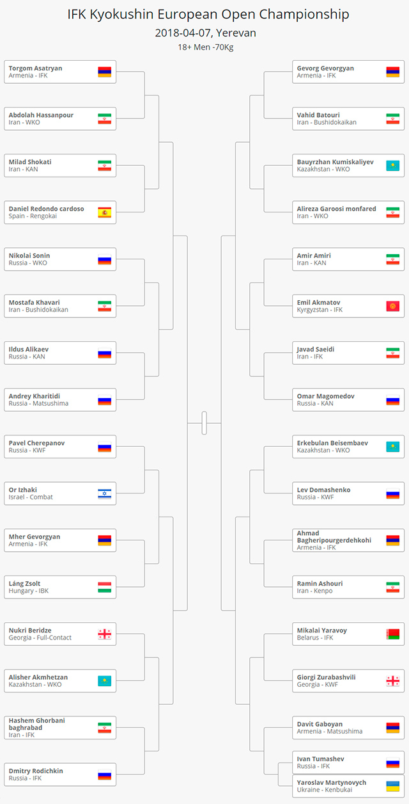Select Ahmad Bagheripourgerdehkohi's competitor card
Viewport: 409px width, 804px height.
click(x=348, y=540)
